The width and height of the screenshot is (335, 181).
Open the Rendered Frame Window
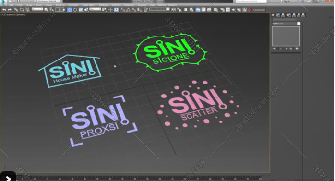228,10
